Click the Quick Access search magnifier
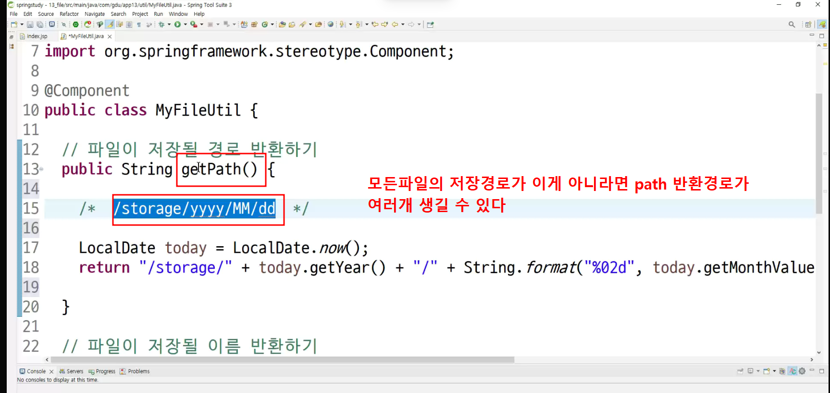830x393 pixels. [x=792, y=24]
